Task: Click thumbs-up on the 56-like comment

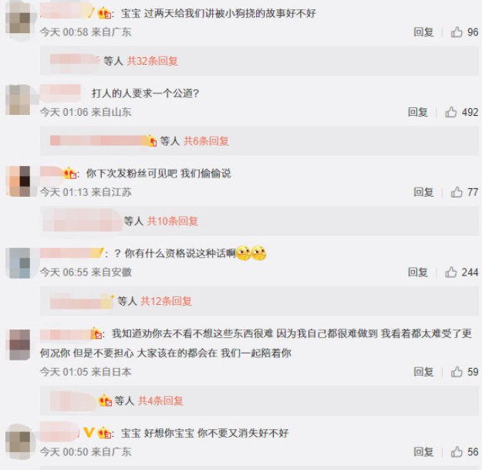Action: pyautogui.click(x=457, y=451)
